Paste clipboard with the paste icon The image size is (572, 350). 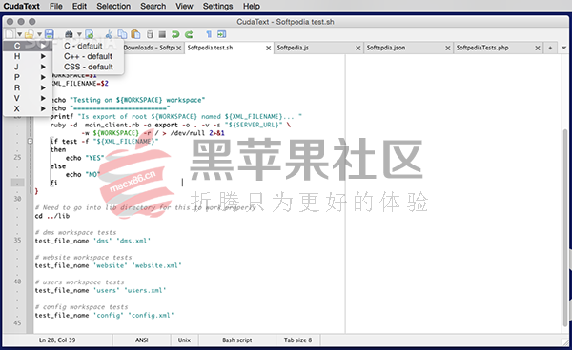click(135, 34)
